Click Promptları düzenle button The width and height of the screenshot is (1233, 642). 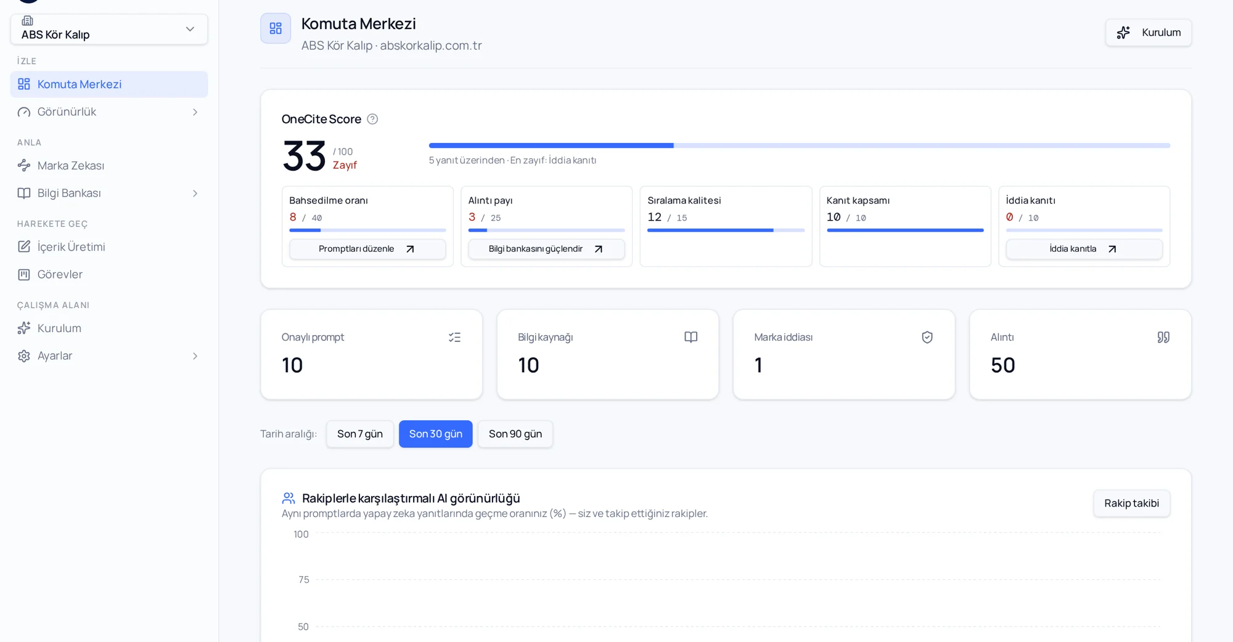click(x=367, y=249)
